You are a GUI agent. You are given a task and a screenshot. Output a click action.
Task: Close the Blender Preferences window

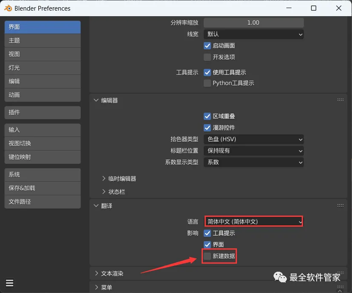(x=339, y=8)
